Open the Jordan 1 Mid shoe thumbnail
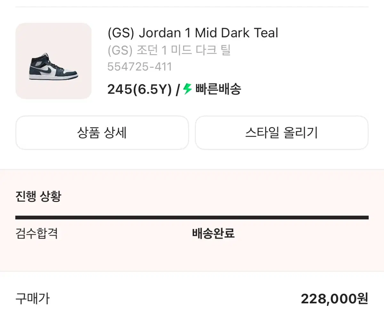The width and height of the screenshot is (384, 311). coord(53,61)
